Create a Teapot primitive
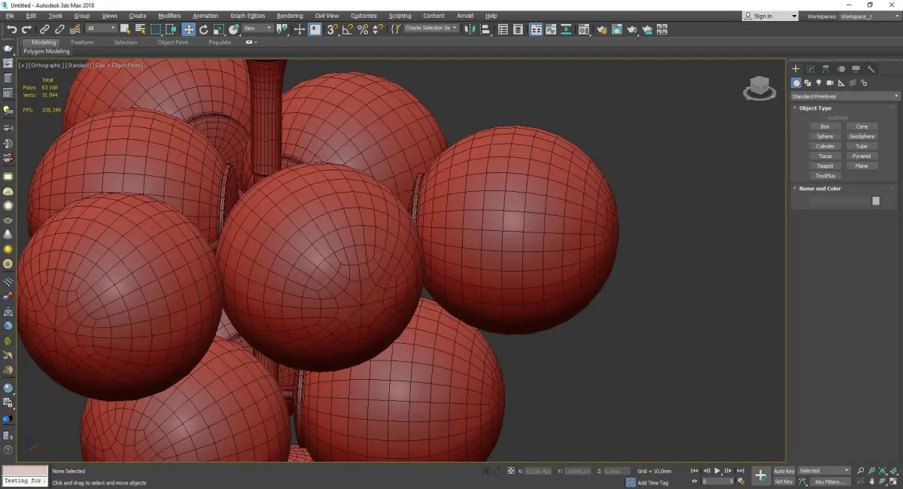Image resolution: width=903 pixels, height=489 pixels. coord(825,166)
